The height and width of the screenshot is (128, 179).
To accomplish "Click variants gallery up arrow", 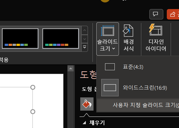I will (84, 30).
